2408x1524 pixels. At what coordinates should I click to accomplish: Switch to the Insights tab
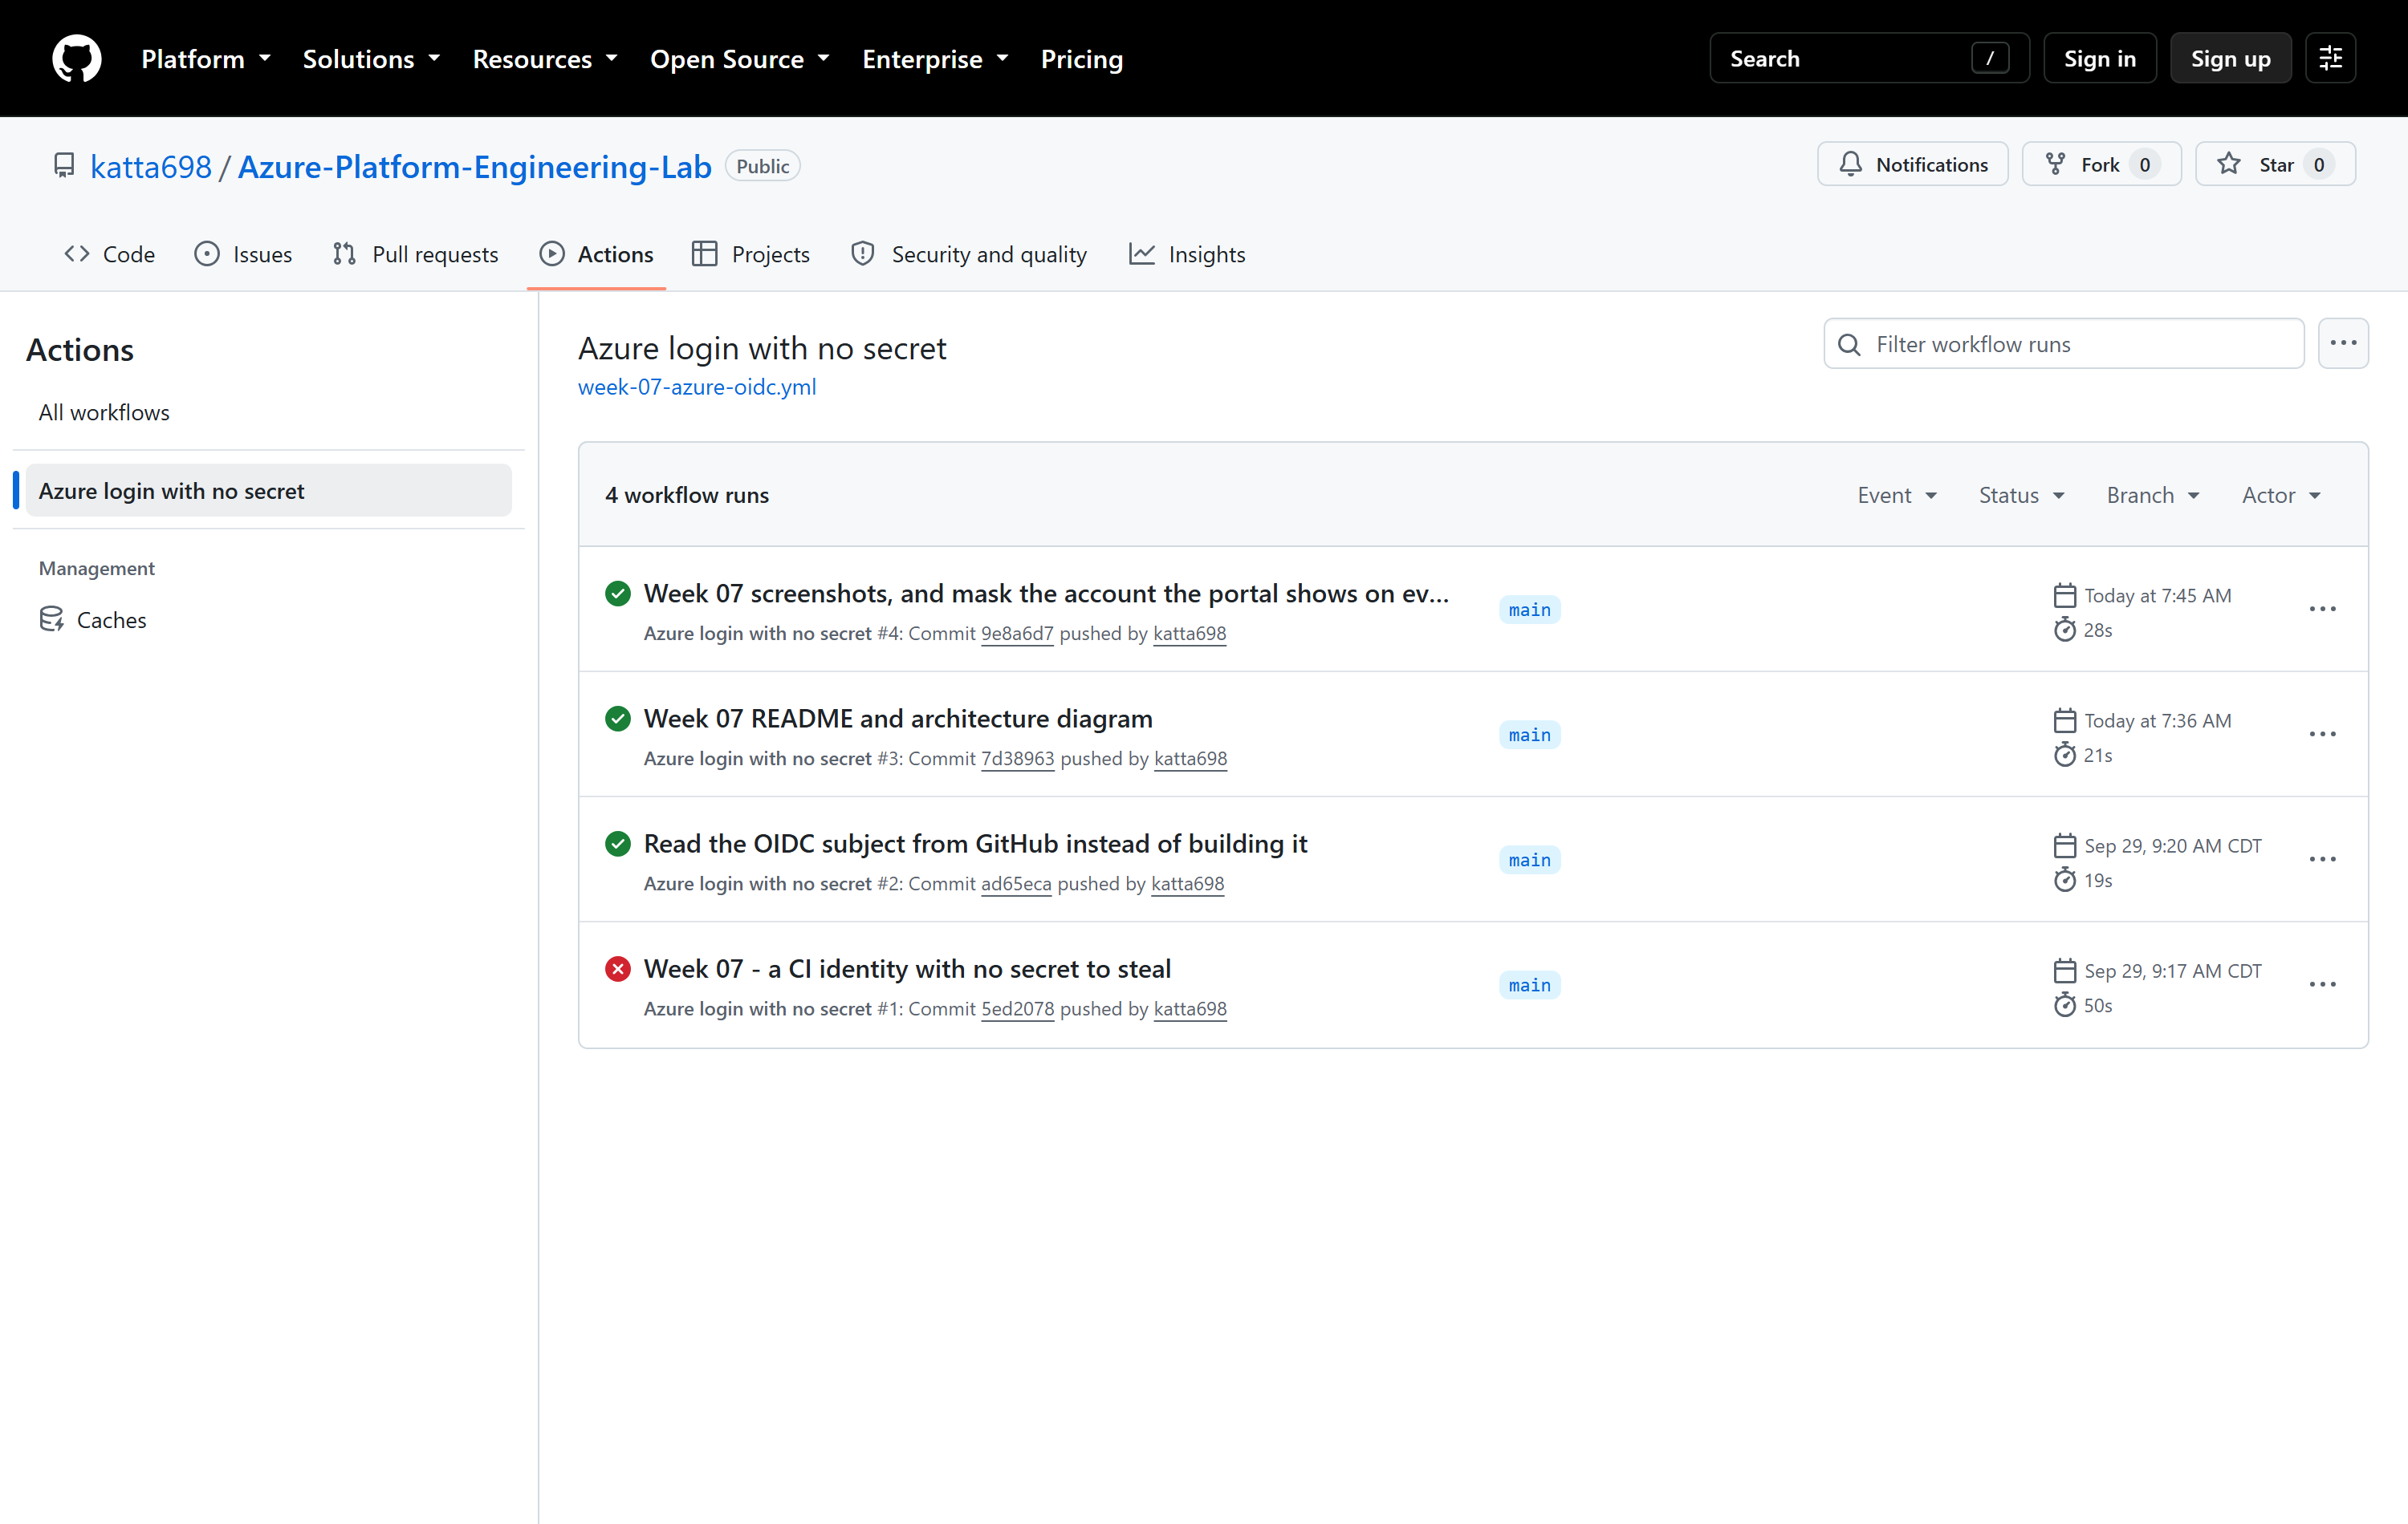[1187, 253]
